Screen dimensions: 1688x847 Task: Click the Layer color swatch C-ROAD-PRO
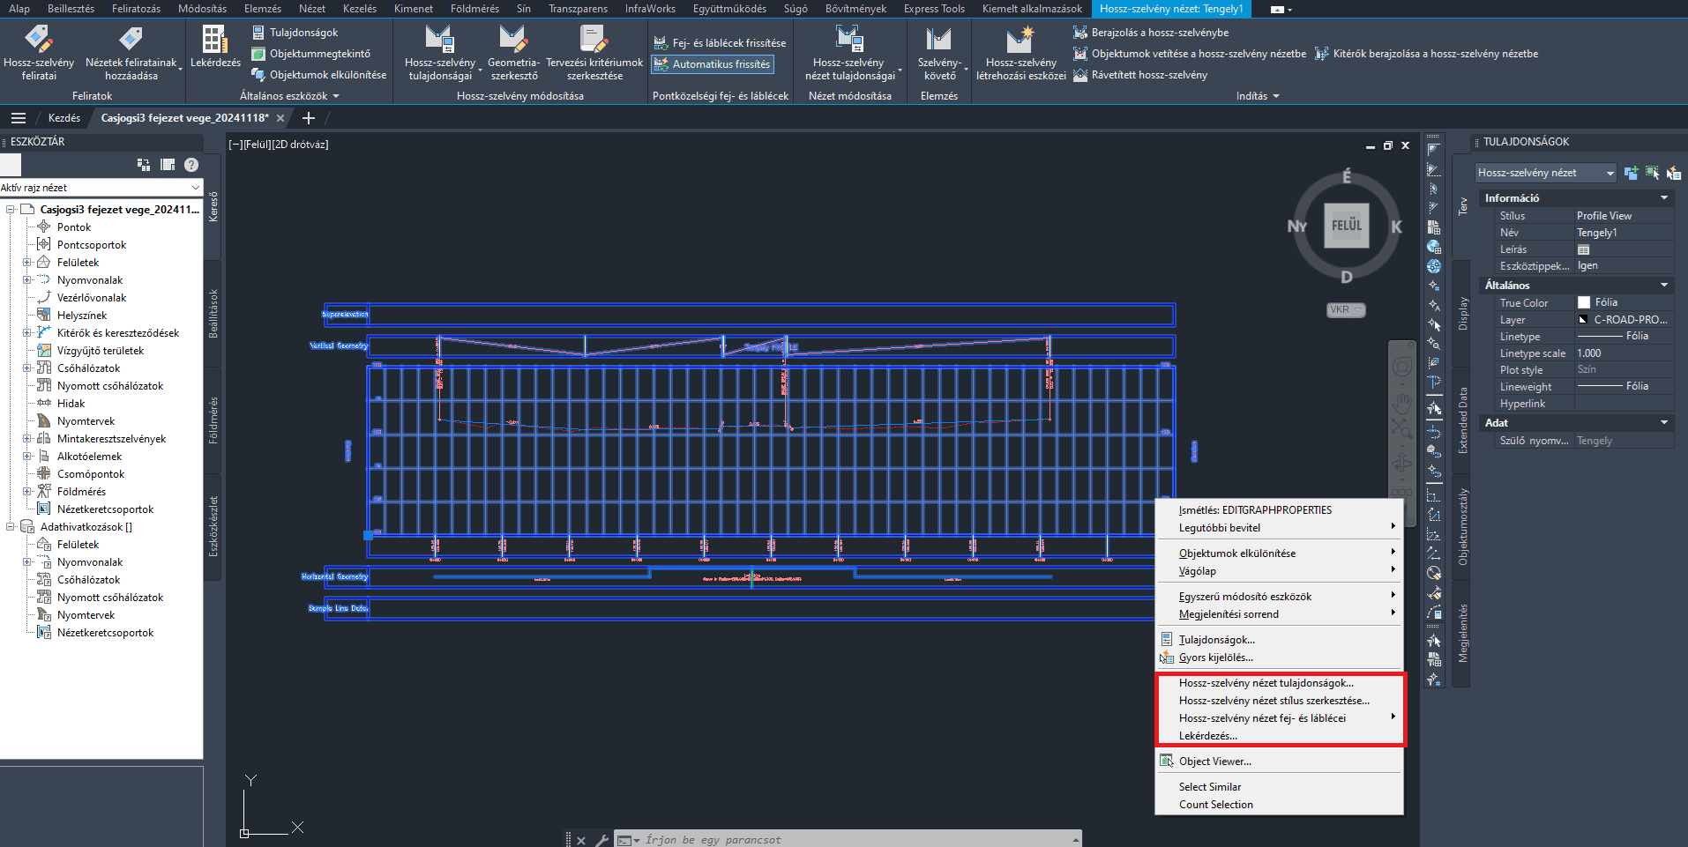(x=1584, y=320)
